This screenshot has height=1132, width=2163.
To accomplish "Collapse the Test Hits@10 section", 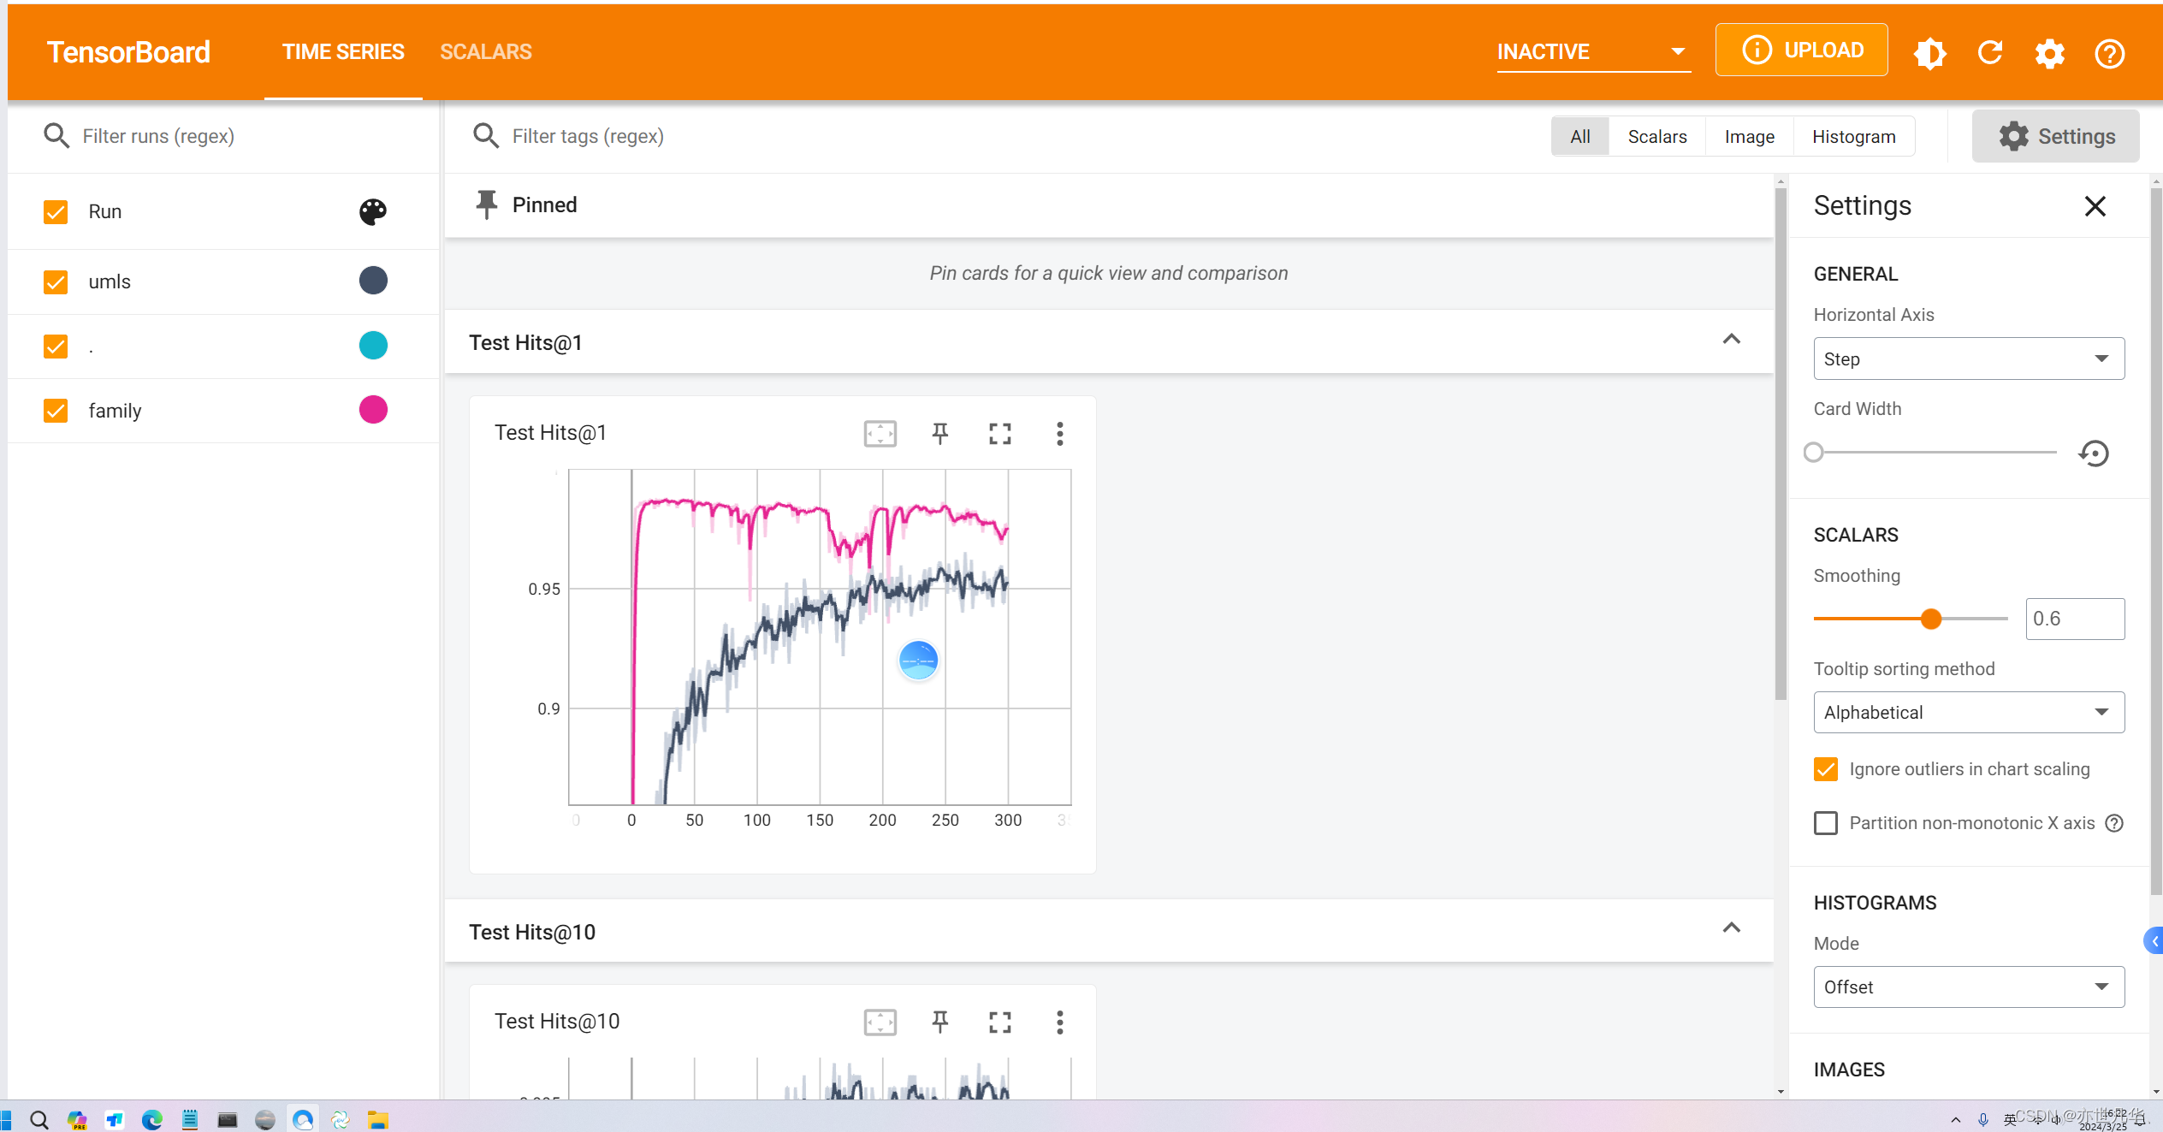I will [1731, 928].
